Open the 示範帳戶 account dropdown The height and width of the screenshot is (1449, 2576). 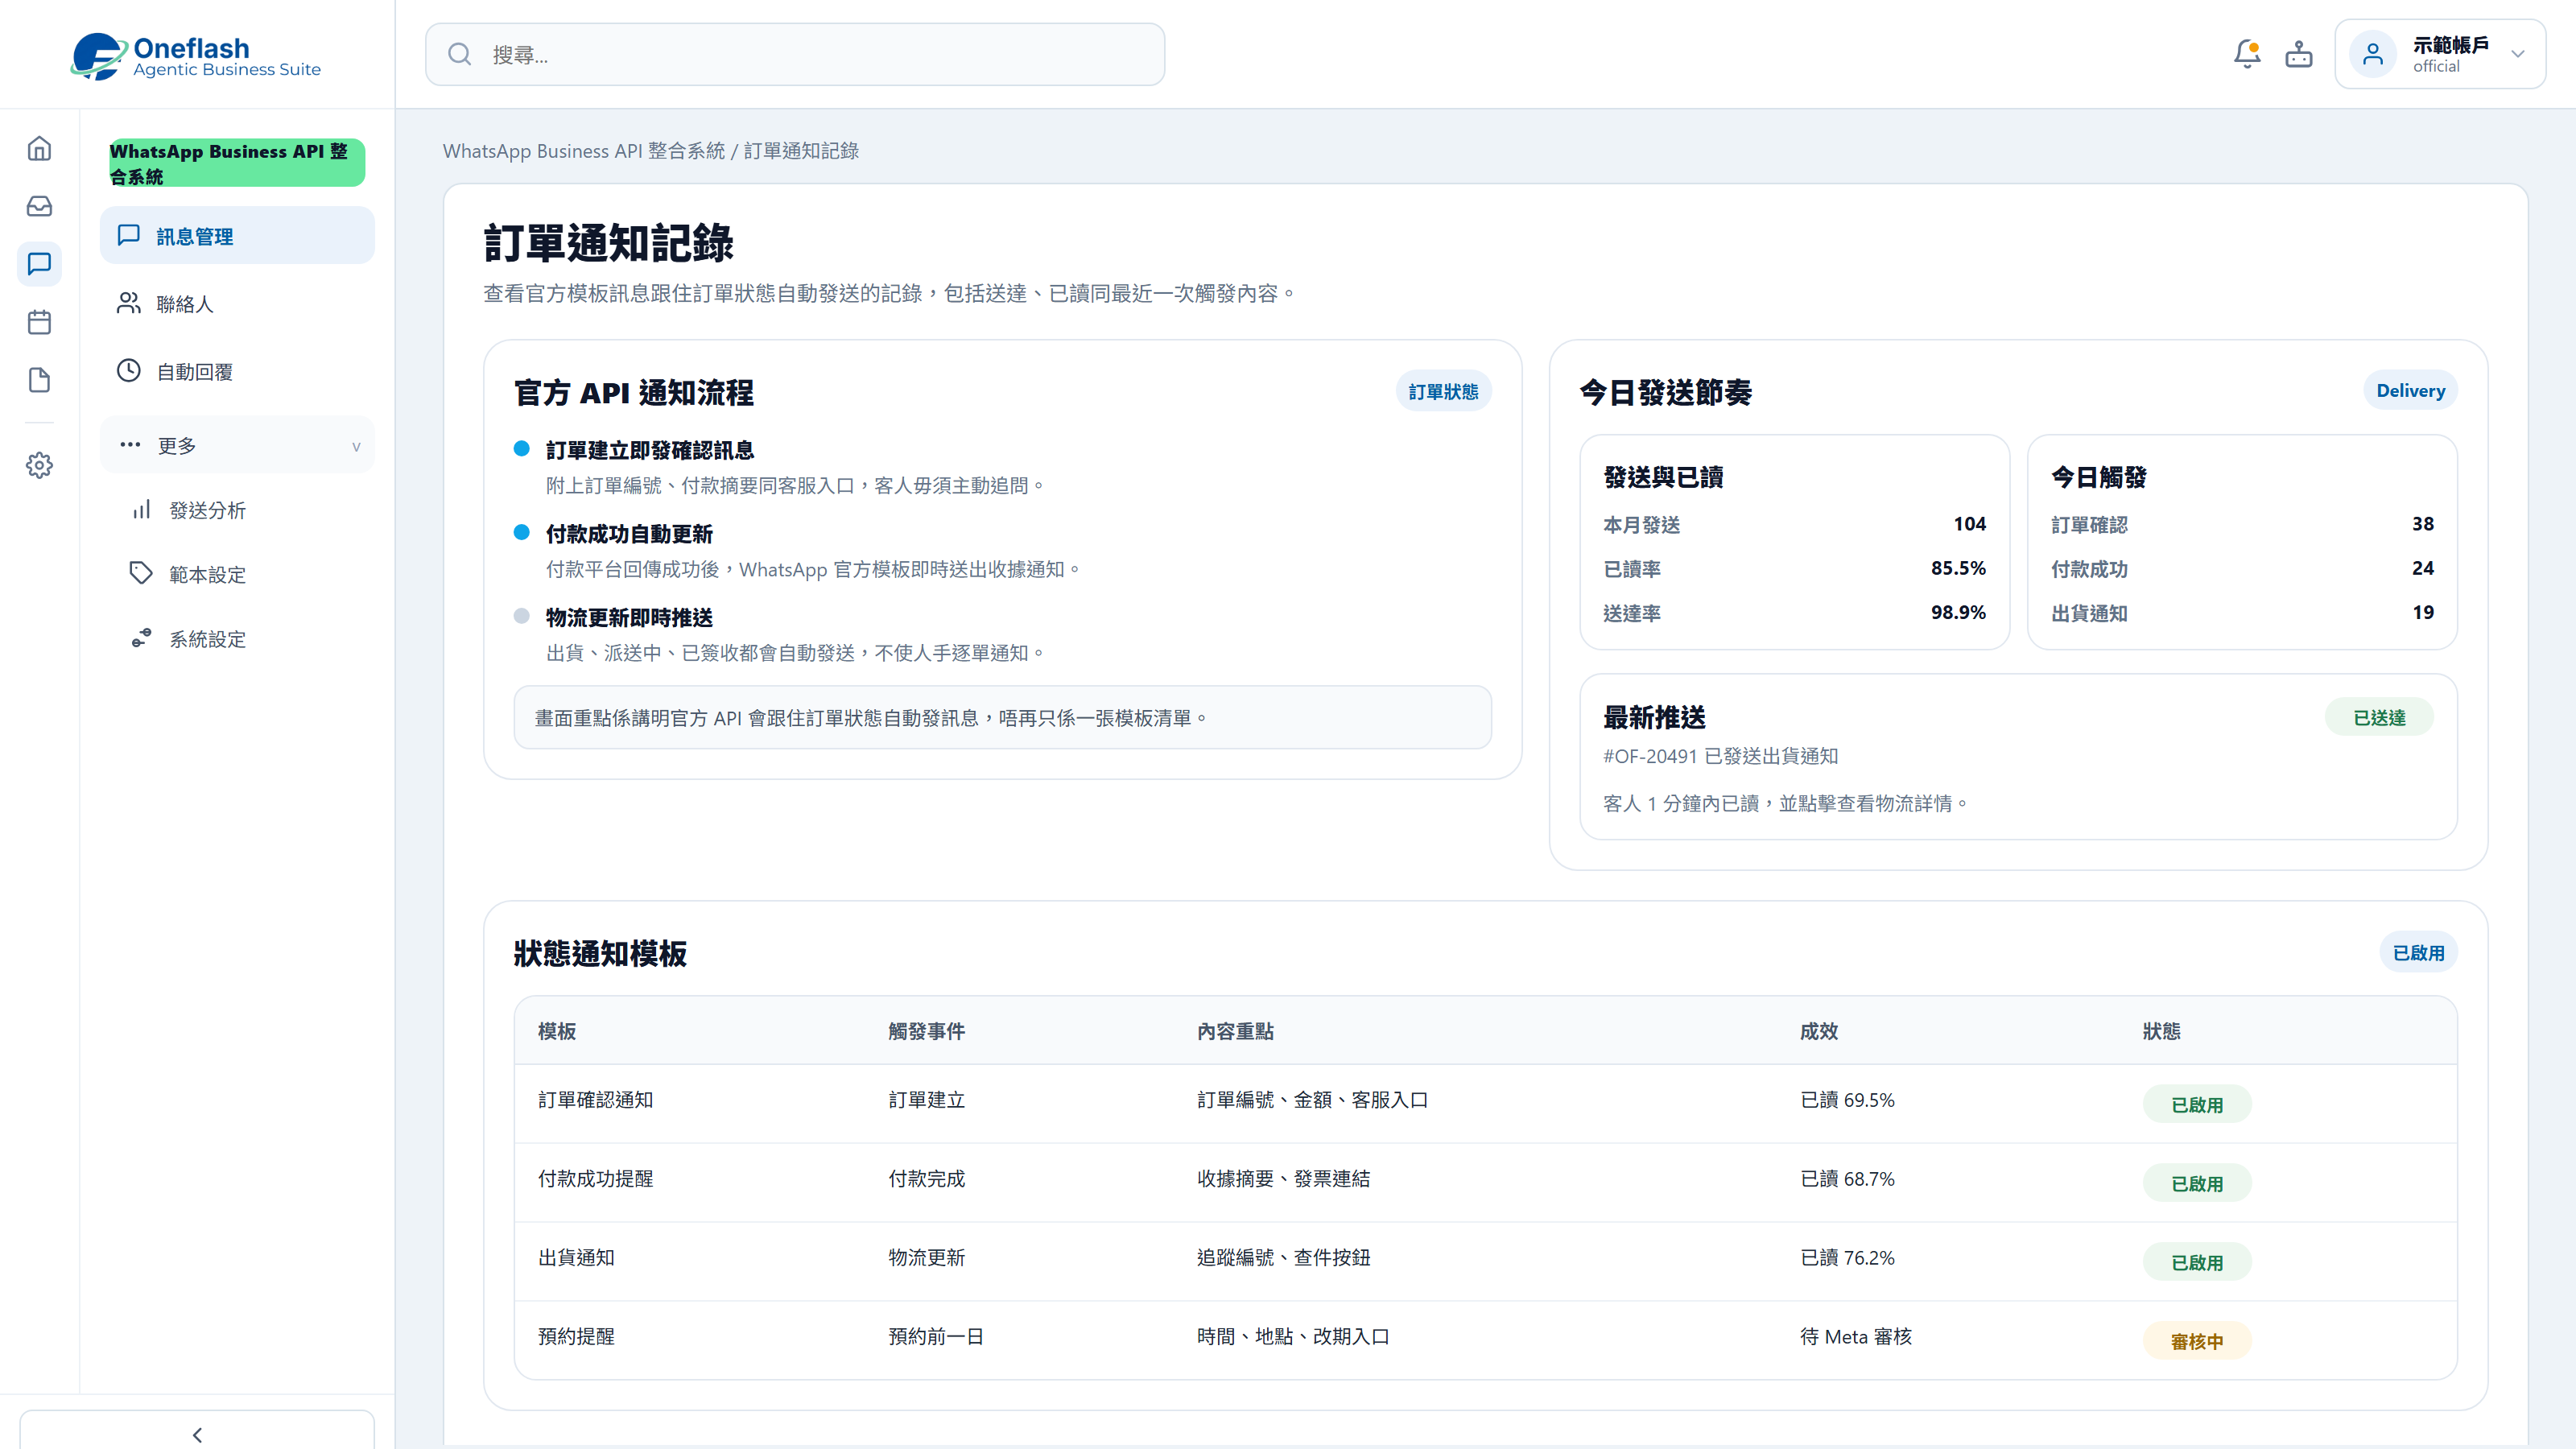(x=2440, y=54)
